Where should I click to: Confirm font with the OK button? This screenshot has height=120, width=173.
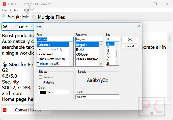130,40
